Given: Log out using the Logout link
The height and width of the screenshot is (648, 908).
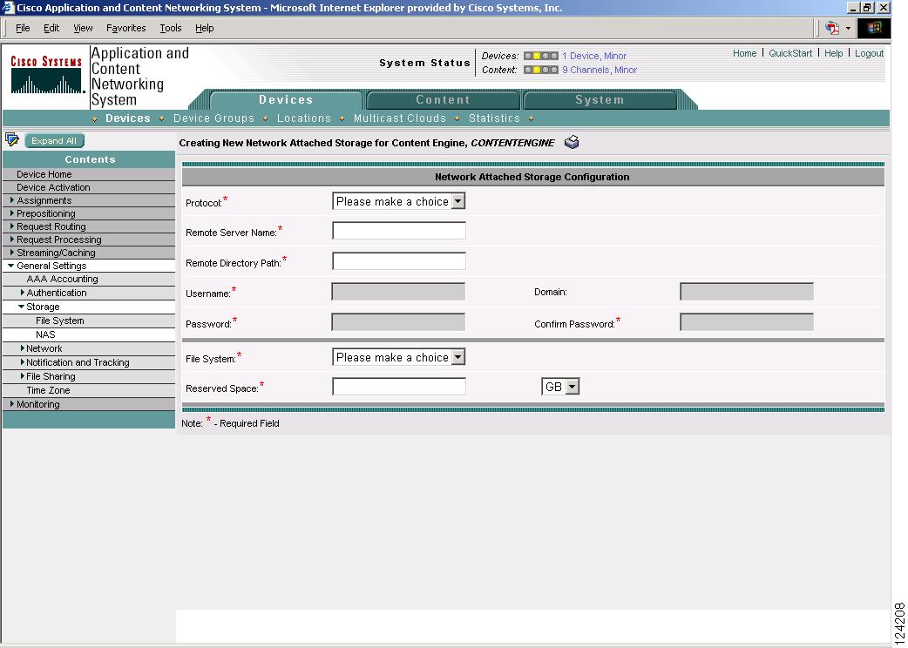Looking at the screenshot, I should 869,52.
